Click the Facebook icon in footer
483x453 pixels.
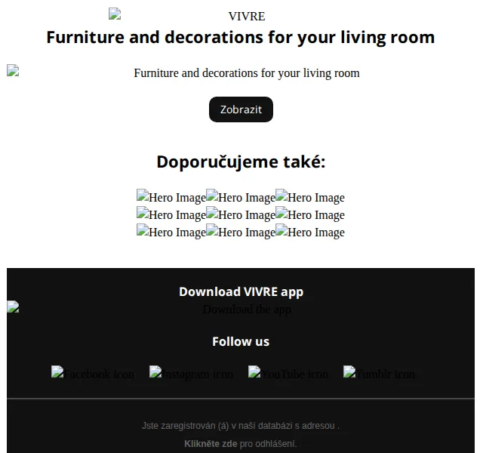pyautogui.click(x=93, y=374)
